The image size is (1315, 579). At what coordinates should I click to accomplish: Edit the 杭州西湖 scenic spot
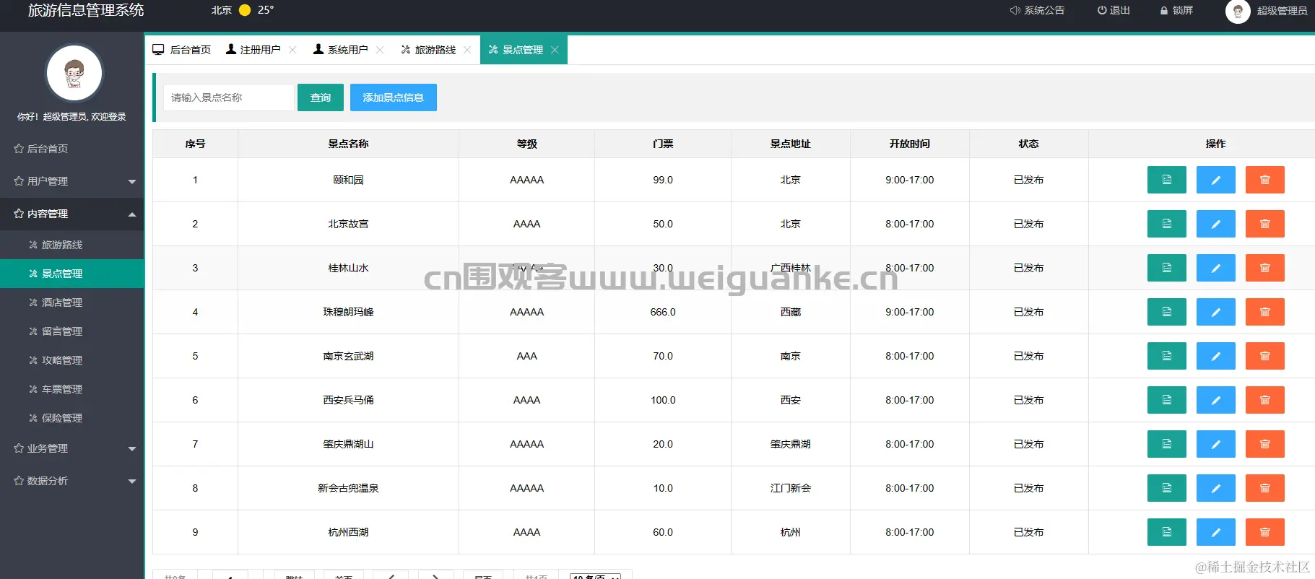(1215, 532)
